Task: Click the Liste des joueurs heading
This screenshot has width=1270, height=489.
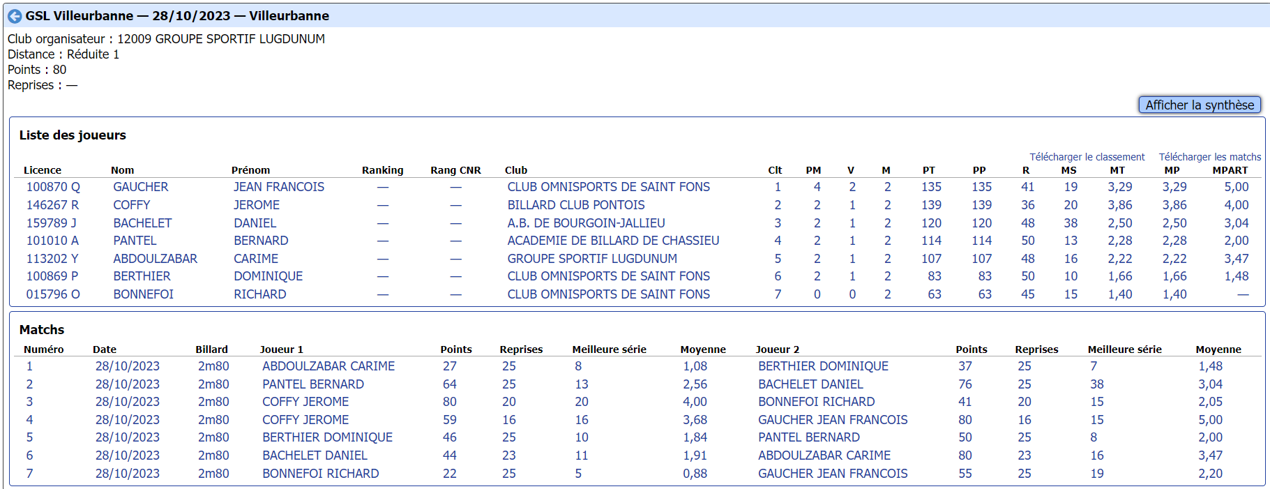Action: click(73, 135)
